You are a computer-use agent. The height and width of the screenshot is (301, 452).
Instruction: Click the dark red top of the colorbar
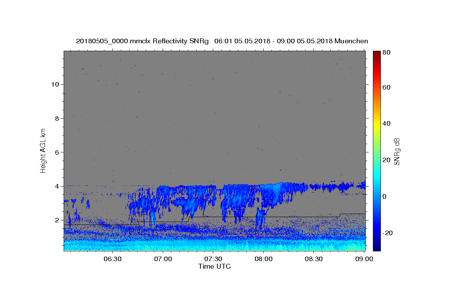(x=377, y=53)
